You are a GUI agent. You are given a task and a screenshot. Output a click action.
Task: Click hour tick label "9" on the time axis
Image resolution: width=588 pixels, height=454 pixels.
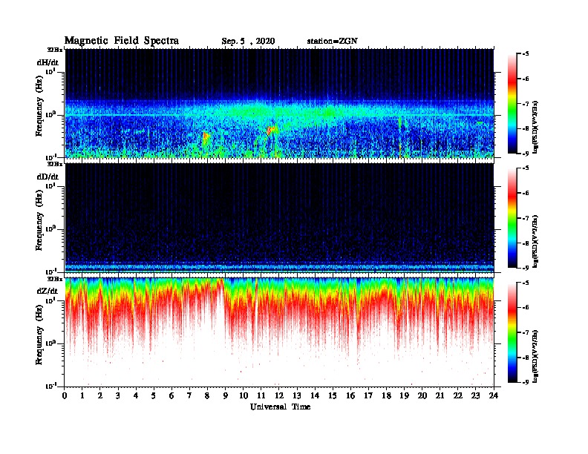point(226,396)
